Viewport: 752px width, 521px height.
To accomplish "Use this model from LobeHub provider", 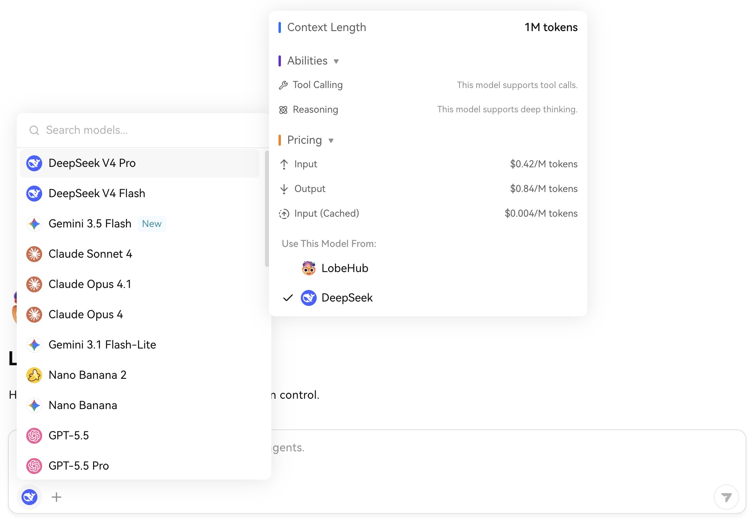I will [428, 268].
